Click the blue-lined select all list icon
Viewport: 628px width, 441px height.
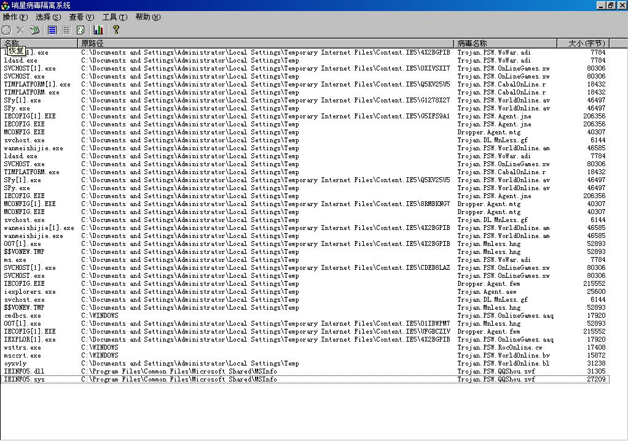(52, 30)
